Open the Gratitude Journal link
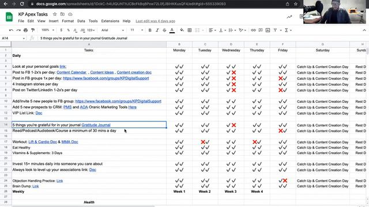The image size is (369, 207). coord(96,125)
